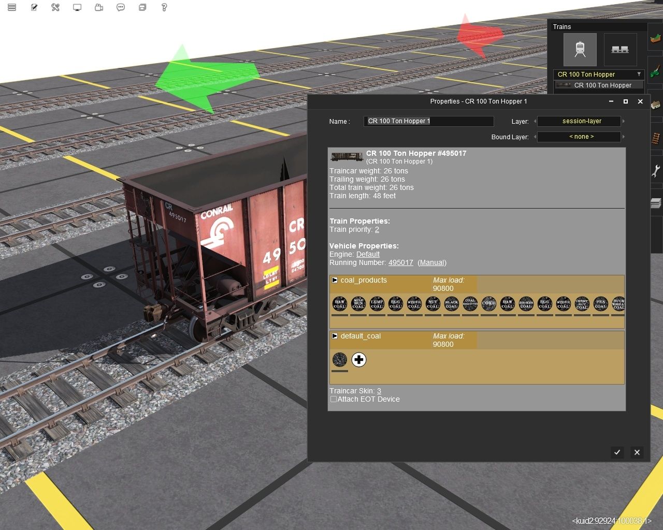Choose previous Bound Layer with left arrow

pyautogui.click(x=535, y=137)
